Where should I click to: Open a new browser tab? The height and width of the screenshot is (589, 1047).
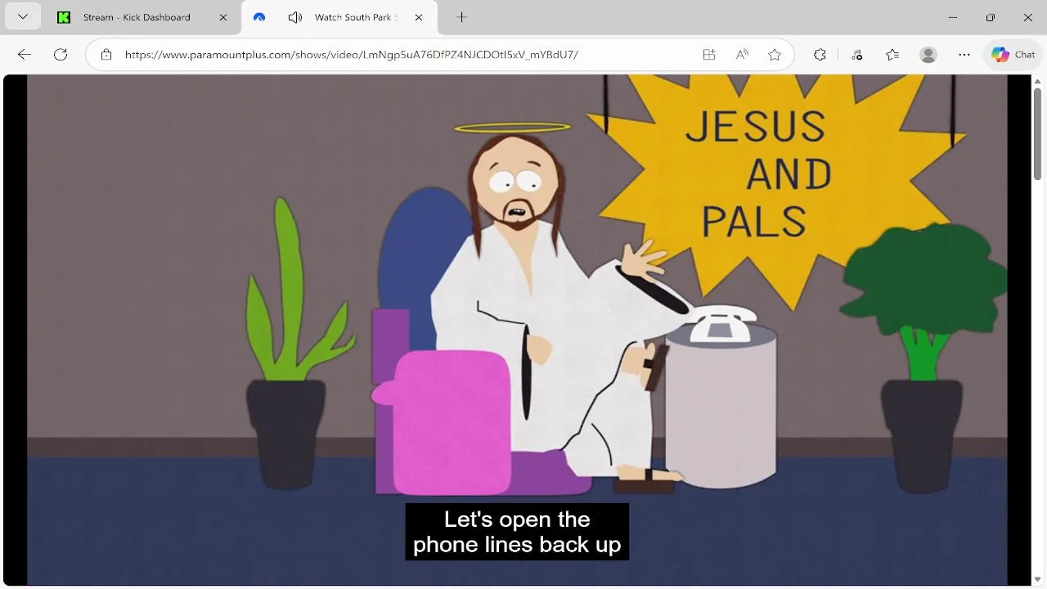[461, 17]
